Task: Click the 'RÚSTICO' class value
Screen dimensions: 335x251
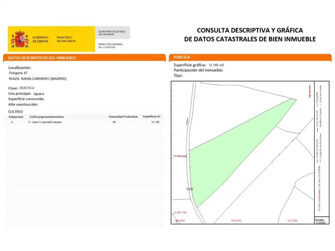Action: (x=27, y=88)
